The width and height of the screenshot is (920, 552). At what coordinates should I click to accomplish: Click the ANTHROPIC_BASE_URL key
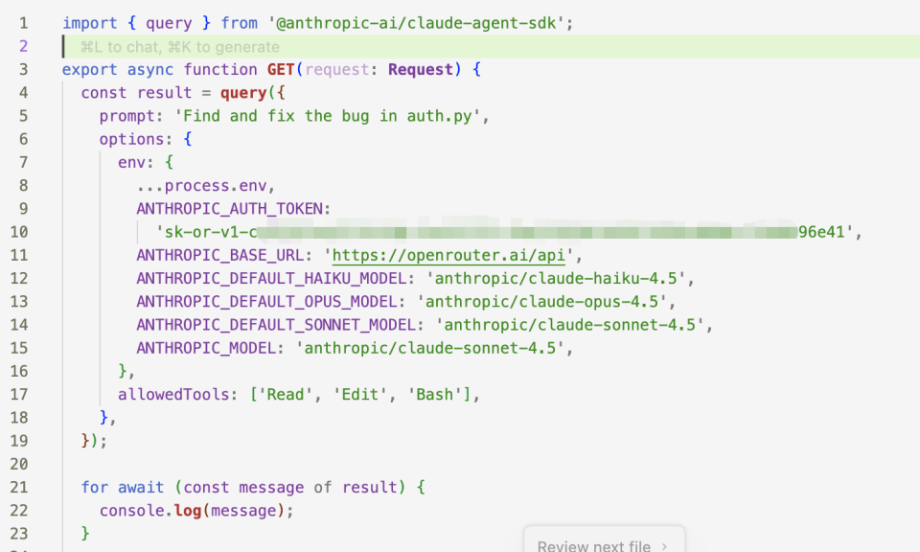pos(220,255)
